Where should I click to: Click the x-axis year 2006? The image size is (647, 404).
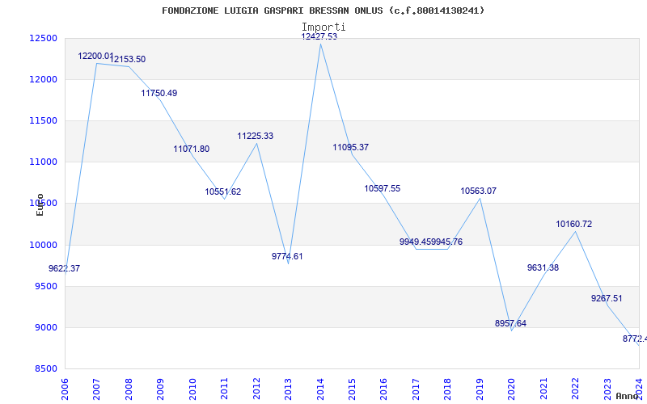(x=65, y=389)
